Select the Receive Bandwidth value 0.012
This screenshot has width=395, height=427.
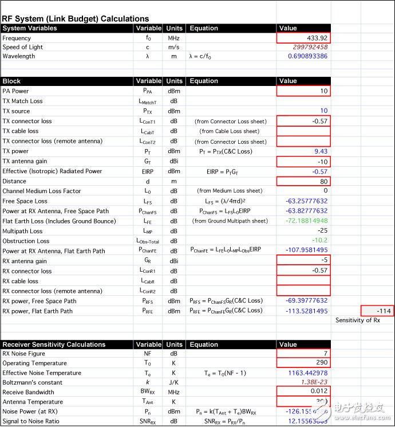click(x=303, y=392)
